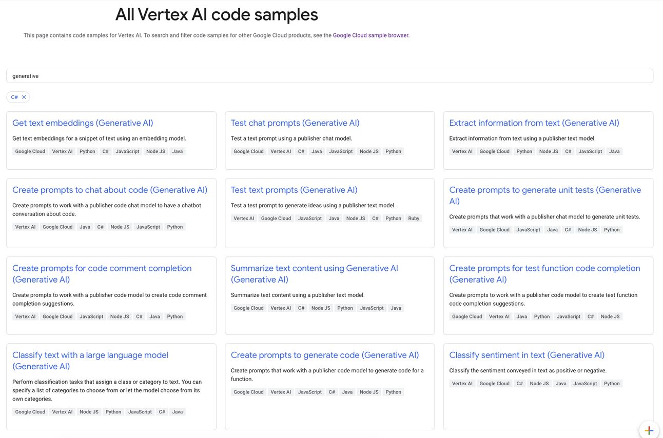Click Node JS tag on test function completion card
The width and height of the screenshot is (663, 438).
tap(610, 316)
